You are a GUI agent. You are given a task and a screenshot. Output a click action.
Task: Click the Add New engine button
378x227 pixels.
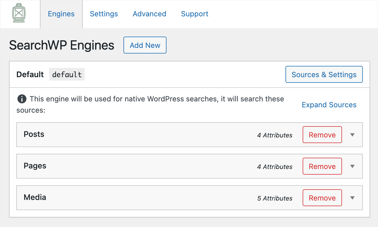(145, 45)
